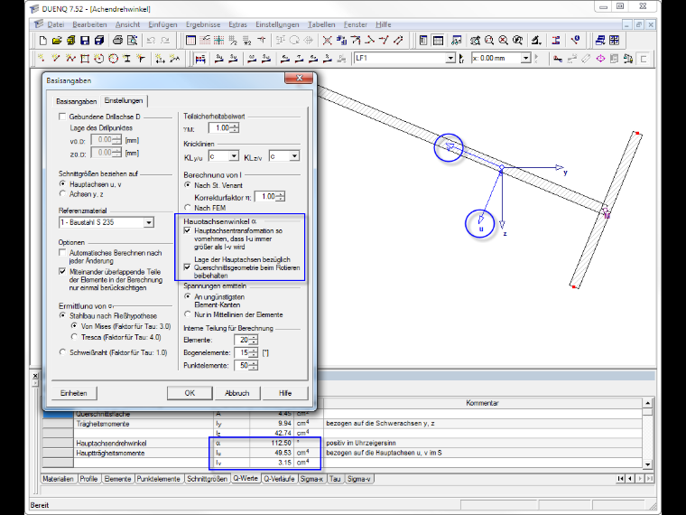Open the Datei menu
The height and width of the screenshot is (515, 686).
coord(56,24)
